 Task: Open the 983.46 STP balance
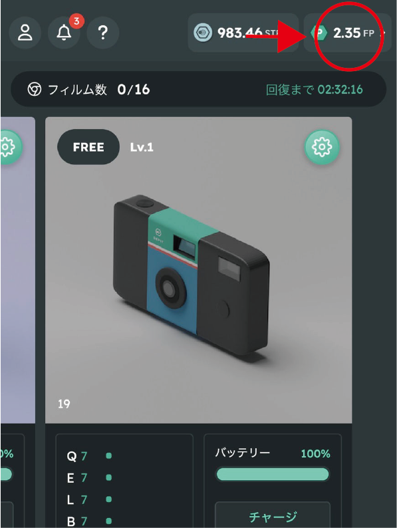tap(243, 33)
